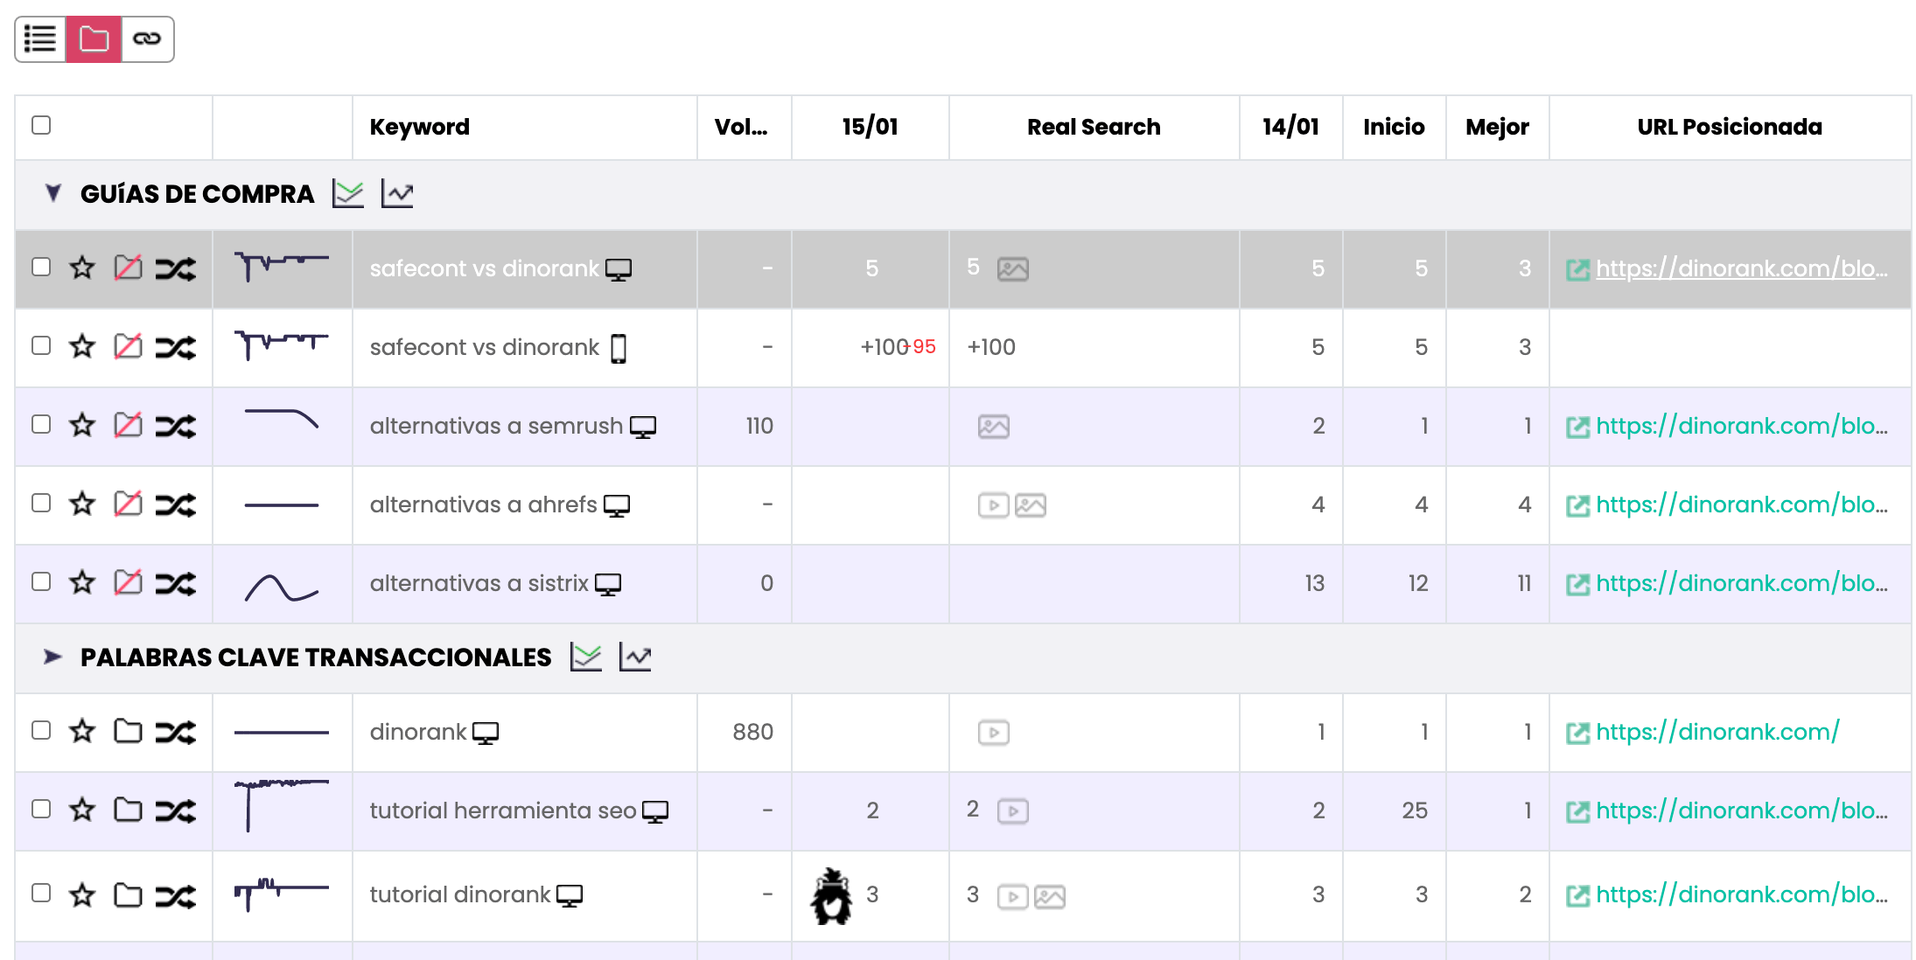Click video result icon in dinorank row
Image resolution: width=1916 pixels, height=960 pixels.
[994, 733]
